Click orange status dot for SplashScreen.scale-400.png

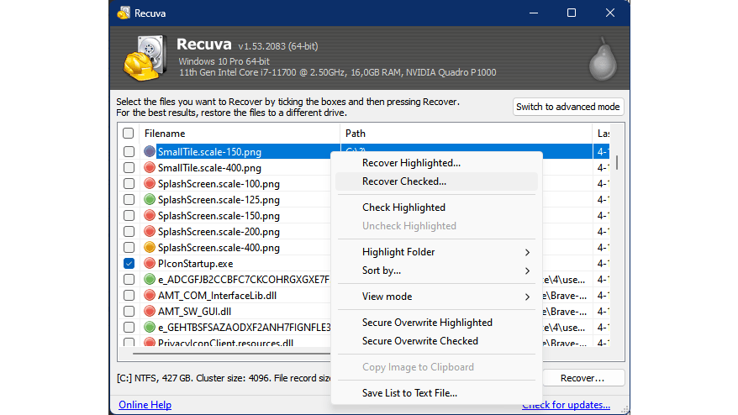pyautogui.click(x=150, y=248)
